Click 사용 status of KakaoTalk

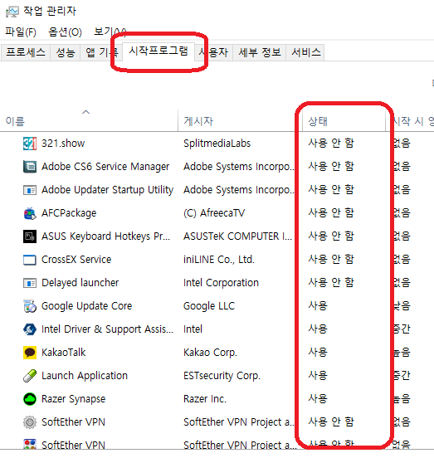point(318,353)
